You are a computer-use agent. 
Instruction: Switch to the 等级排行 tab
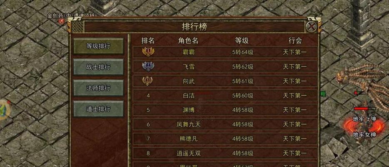98,46
